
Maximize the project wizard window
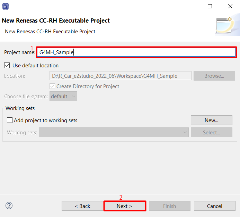point(210,6)
